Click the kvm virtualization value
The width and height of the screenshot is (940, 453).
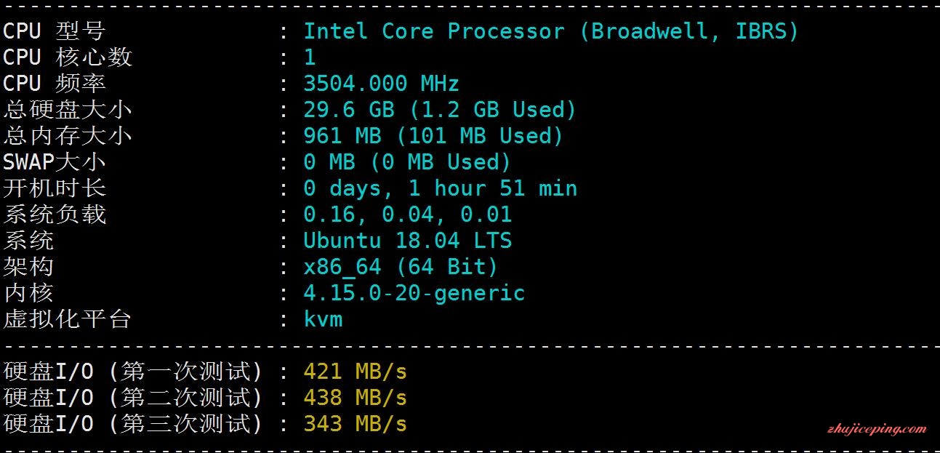tap(323, 319)
